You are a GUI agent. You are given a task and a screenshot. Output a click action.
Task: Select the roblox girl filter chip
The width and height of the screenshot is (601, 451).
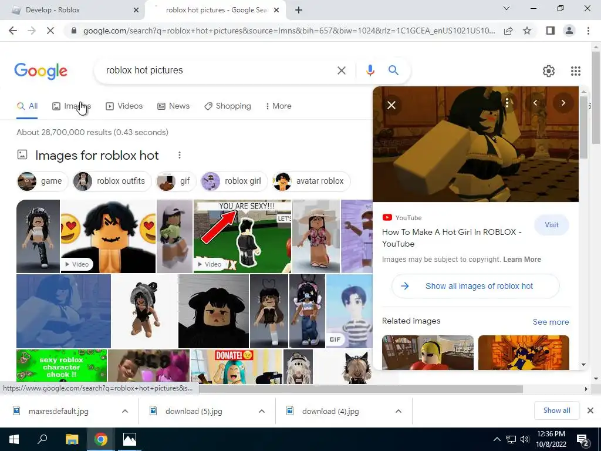(x=234, y=181)
